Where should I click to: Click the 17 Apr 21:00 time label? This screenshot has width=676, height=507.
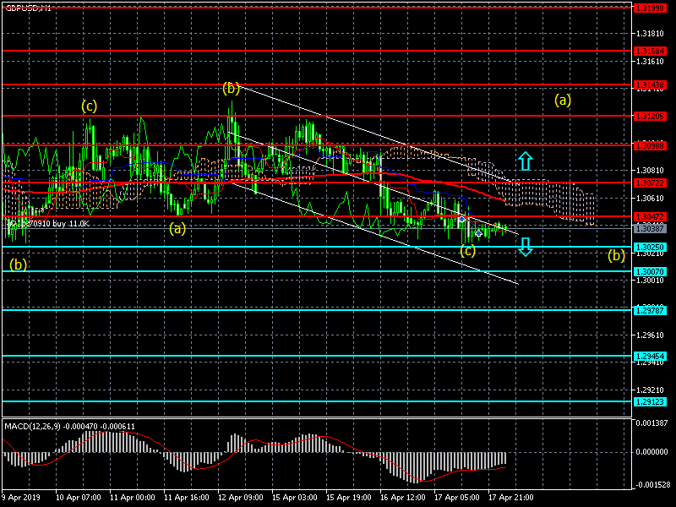point(511,498)
